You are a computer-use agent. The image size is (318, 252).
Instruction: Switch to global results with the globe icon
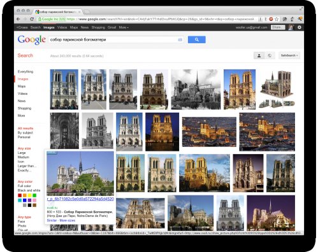(270, 55)
